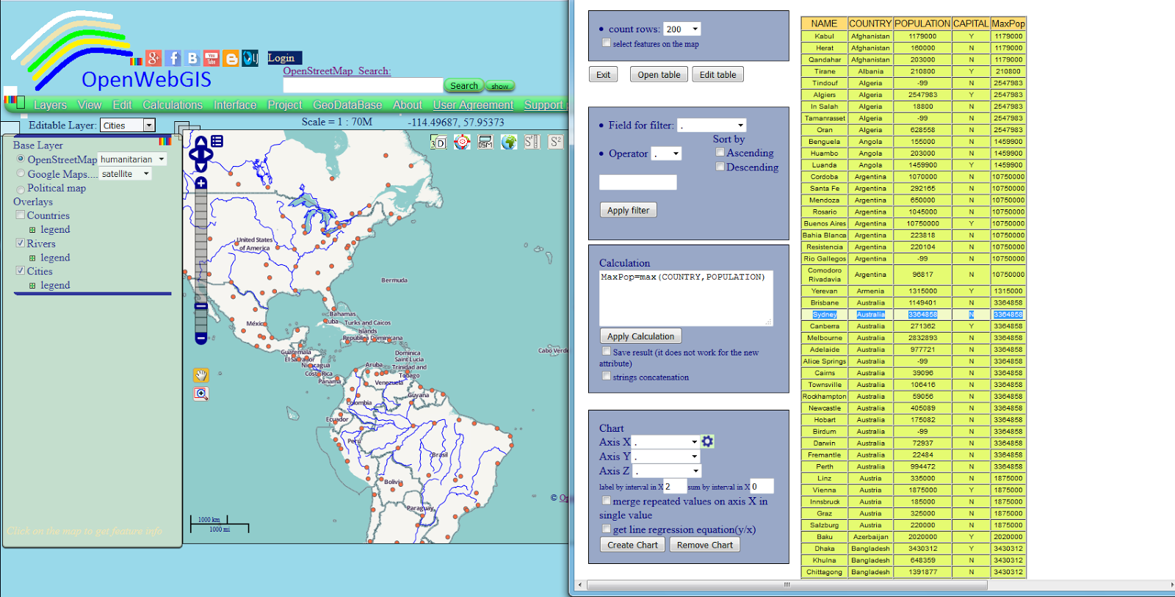Click the Apply Calculation button
1175x597 pixels.
click(x=641, y=336)
